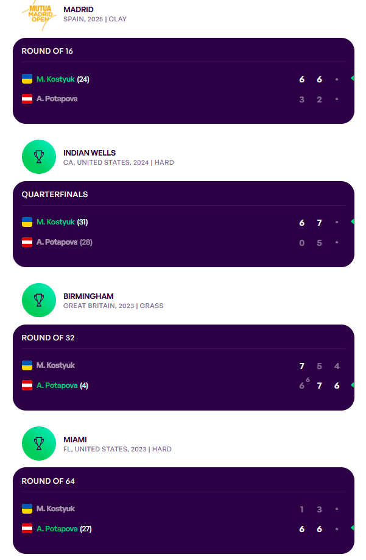Click Potapova's flag in Indian Wells quarterfinal
Viewport: 366px width, 560px height.
point(27,242)
